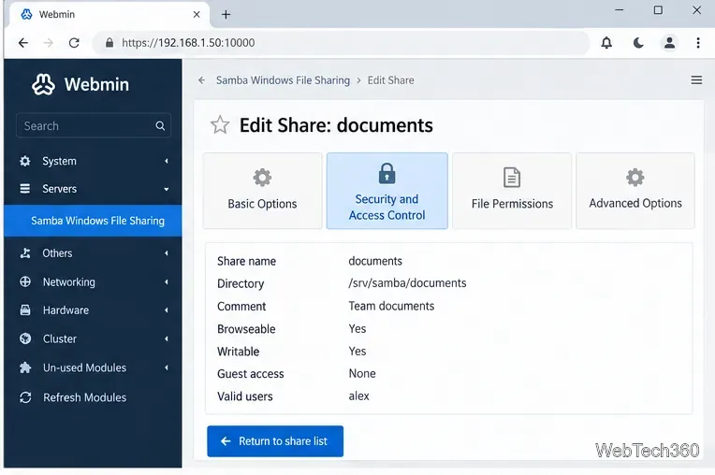Click the Refresh Modules label
Image resolution: width=715 pixels, height=475 pixels.
pyautogui.click(x=85, y=397)
